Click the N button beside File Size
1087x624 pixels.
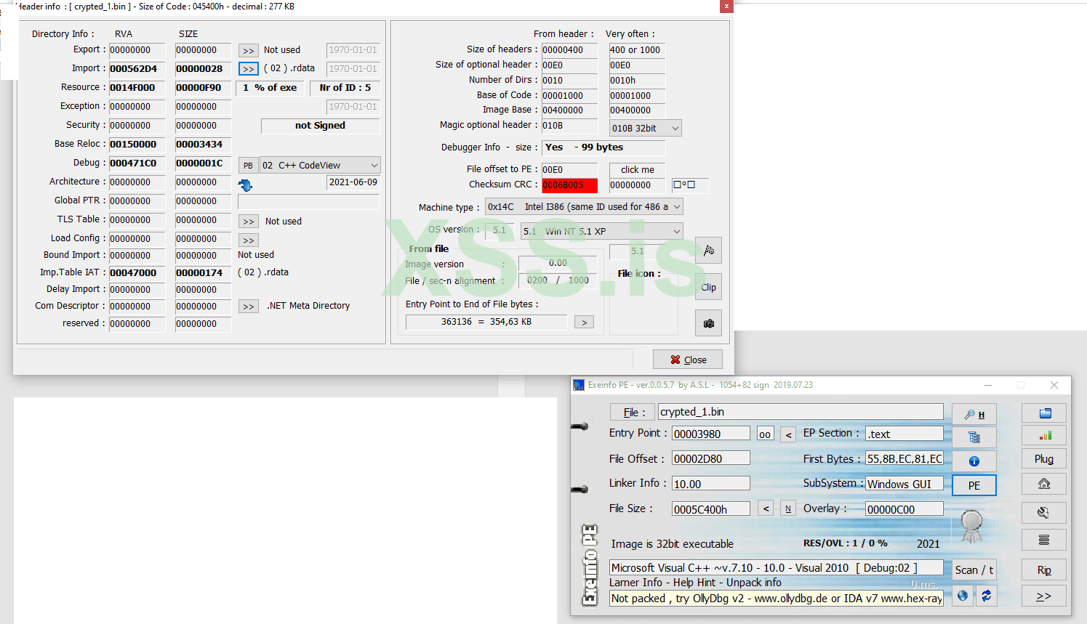pos(788,509)
